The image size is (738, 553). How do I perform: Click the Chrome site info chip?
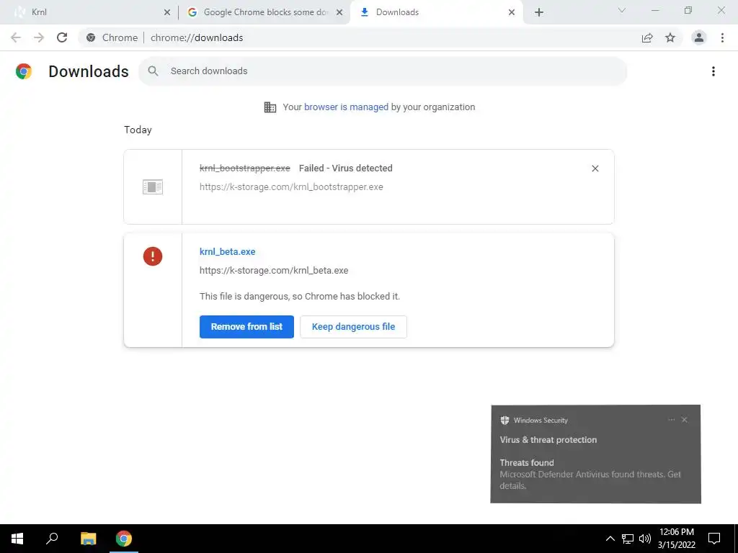pyautogui.click(x=112, y=37)
